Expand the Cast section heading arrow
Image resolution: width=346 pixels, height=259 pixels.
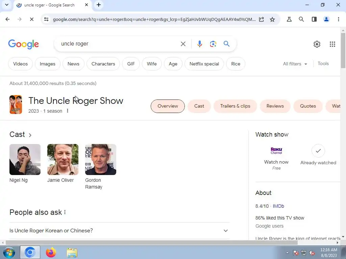click(30, 135)
